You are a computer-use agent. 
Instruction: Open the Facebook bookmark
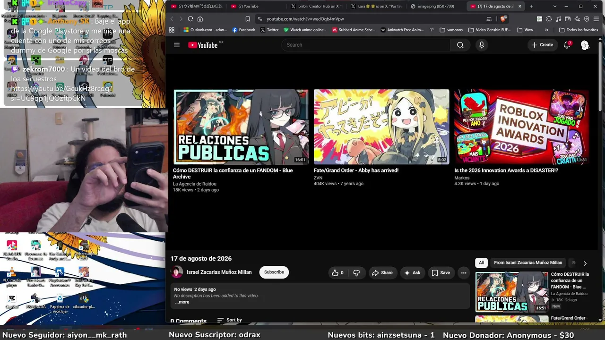point(244,30)
